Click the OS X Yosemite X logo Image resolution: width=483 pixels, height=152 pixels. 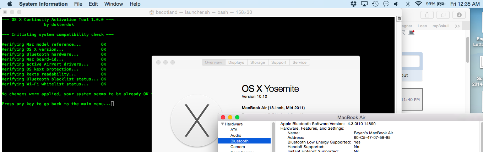coord(196,120)
